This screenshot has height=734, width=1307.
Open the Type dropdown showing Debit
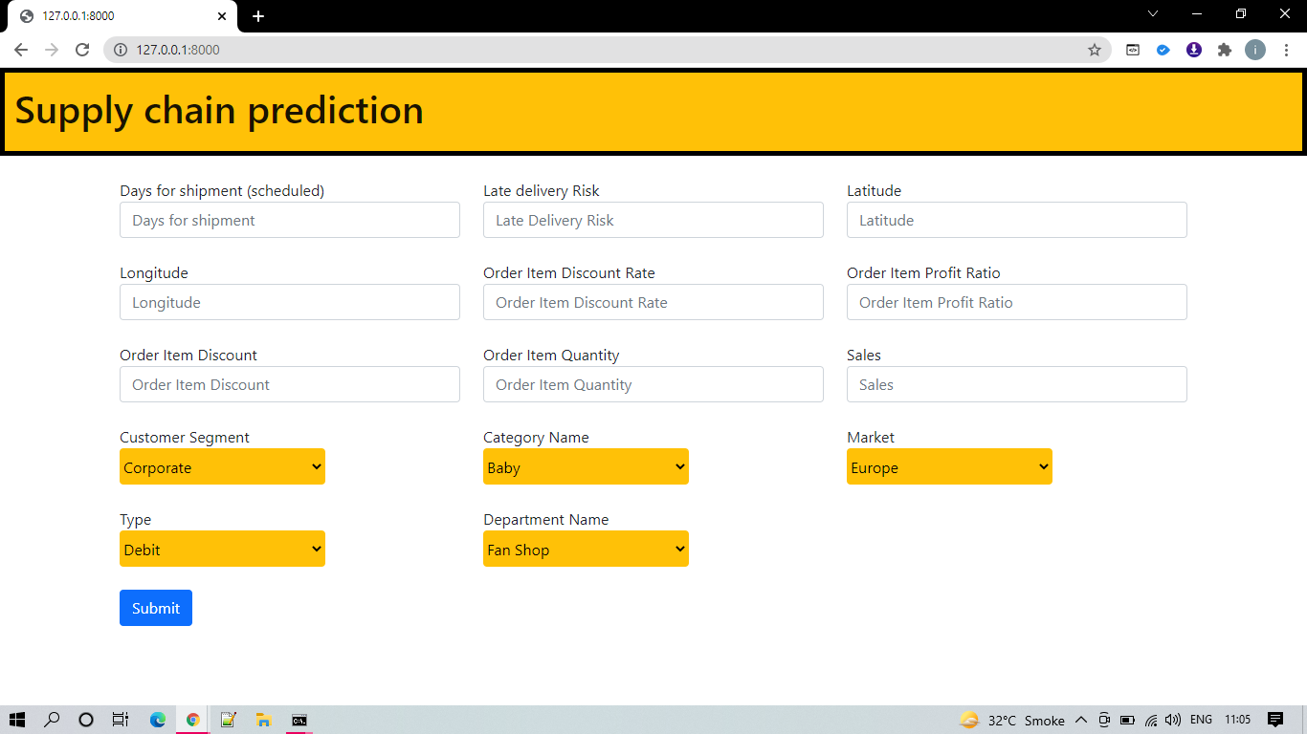tap(222, 549)
